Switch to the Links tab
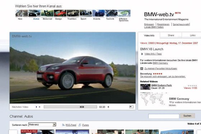 tap(192, 35)
